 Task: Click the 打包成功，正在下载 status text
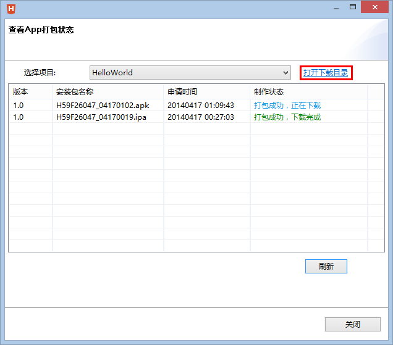point(287,106)
